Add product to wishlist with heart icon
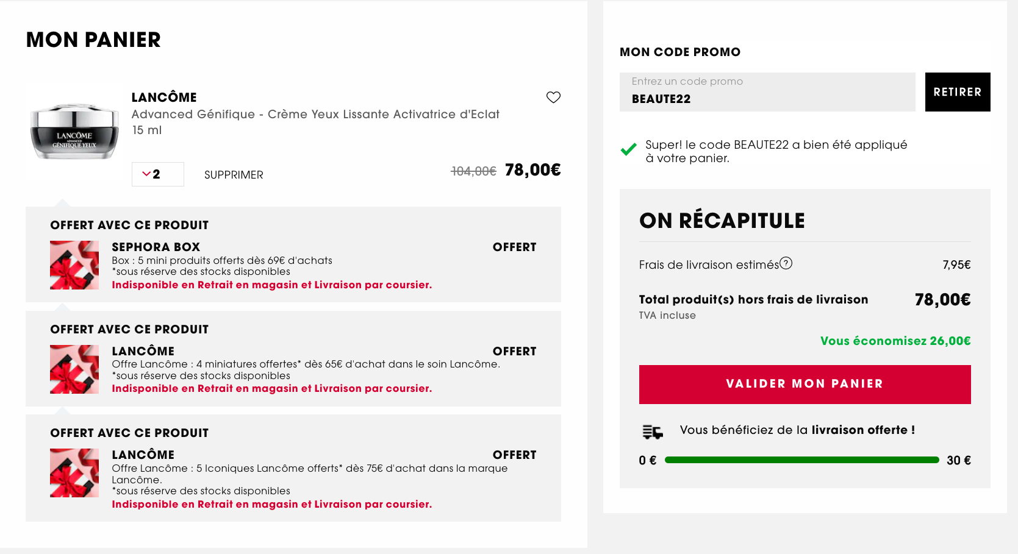The width and height of the screenshot is (1018, 554). coord(553,98)
